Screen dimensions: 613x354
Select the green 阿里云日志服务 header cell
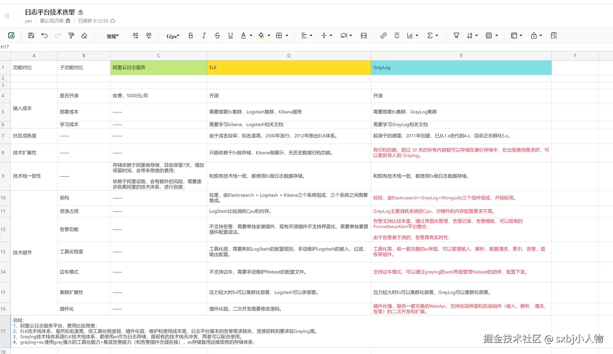coord(159,68)
